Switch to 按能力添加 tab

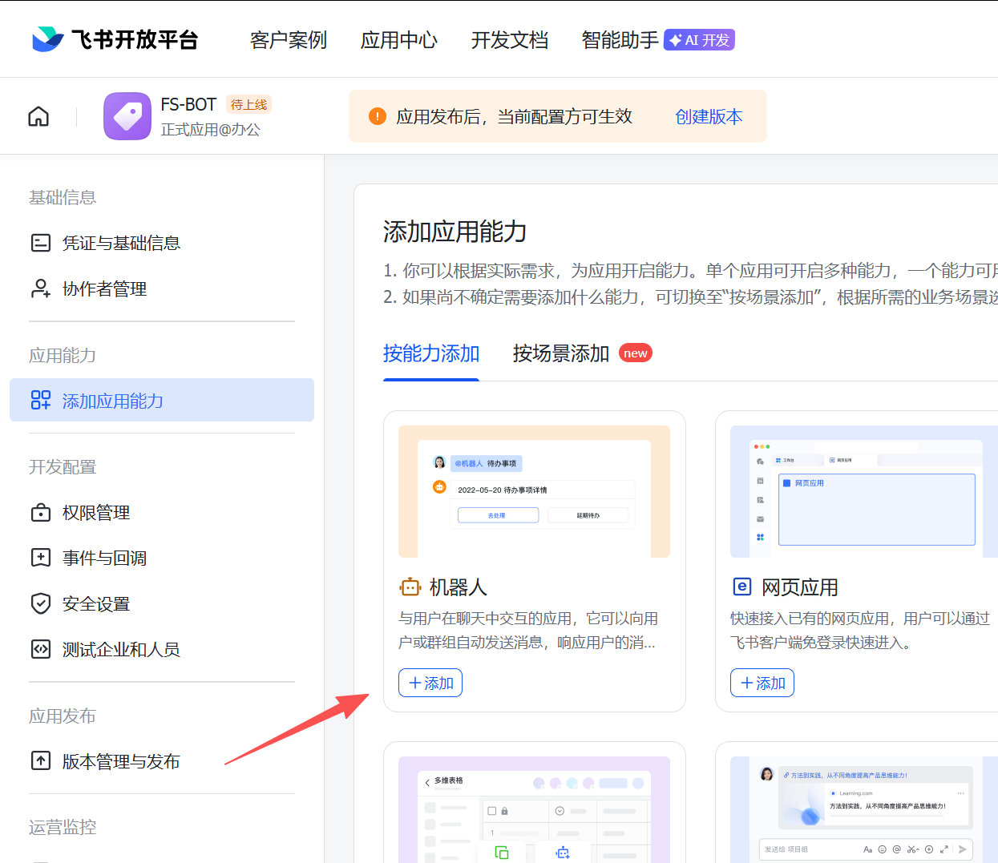[x=431, y=353]
